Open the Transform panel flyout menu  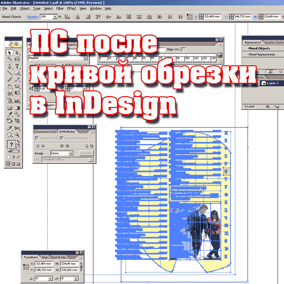81,257
